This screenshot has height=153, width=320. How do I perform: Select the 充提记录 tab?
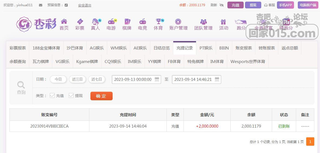tap(185, 48)
